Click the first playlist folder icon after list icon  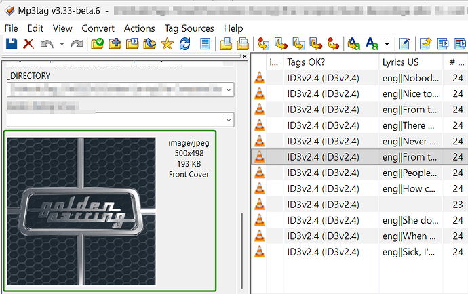coord(226,44)
